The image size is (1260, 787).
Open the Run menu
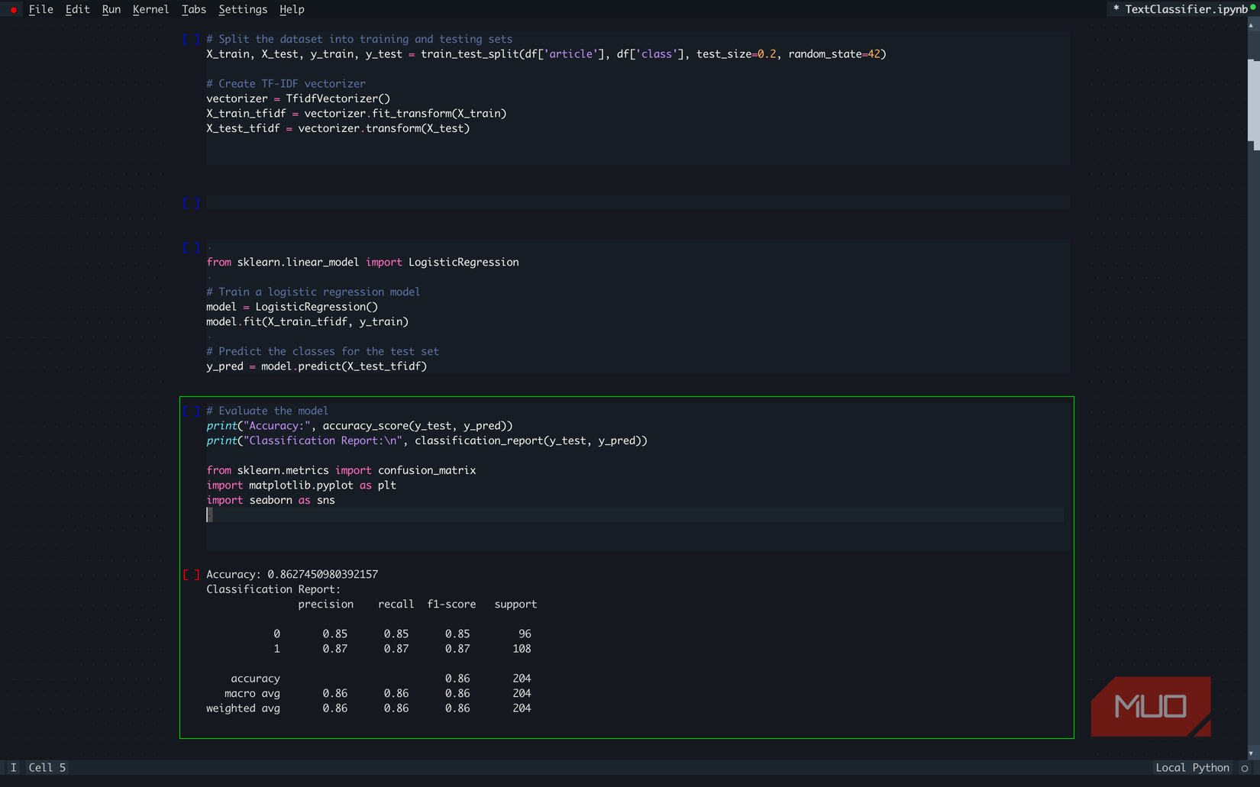[x=111, y=10]
